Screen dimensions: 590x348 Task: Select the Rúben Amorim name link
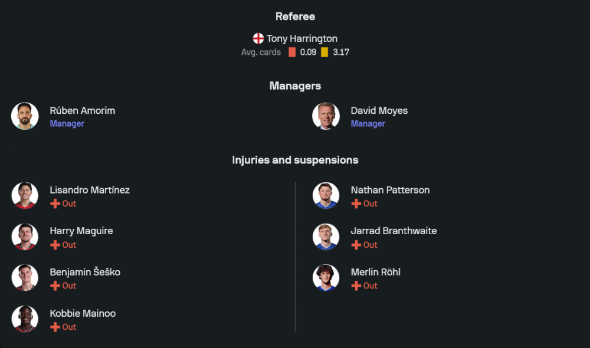(82, 110)
